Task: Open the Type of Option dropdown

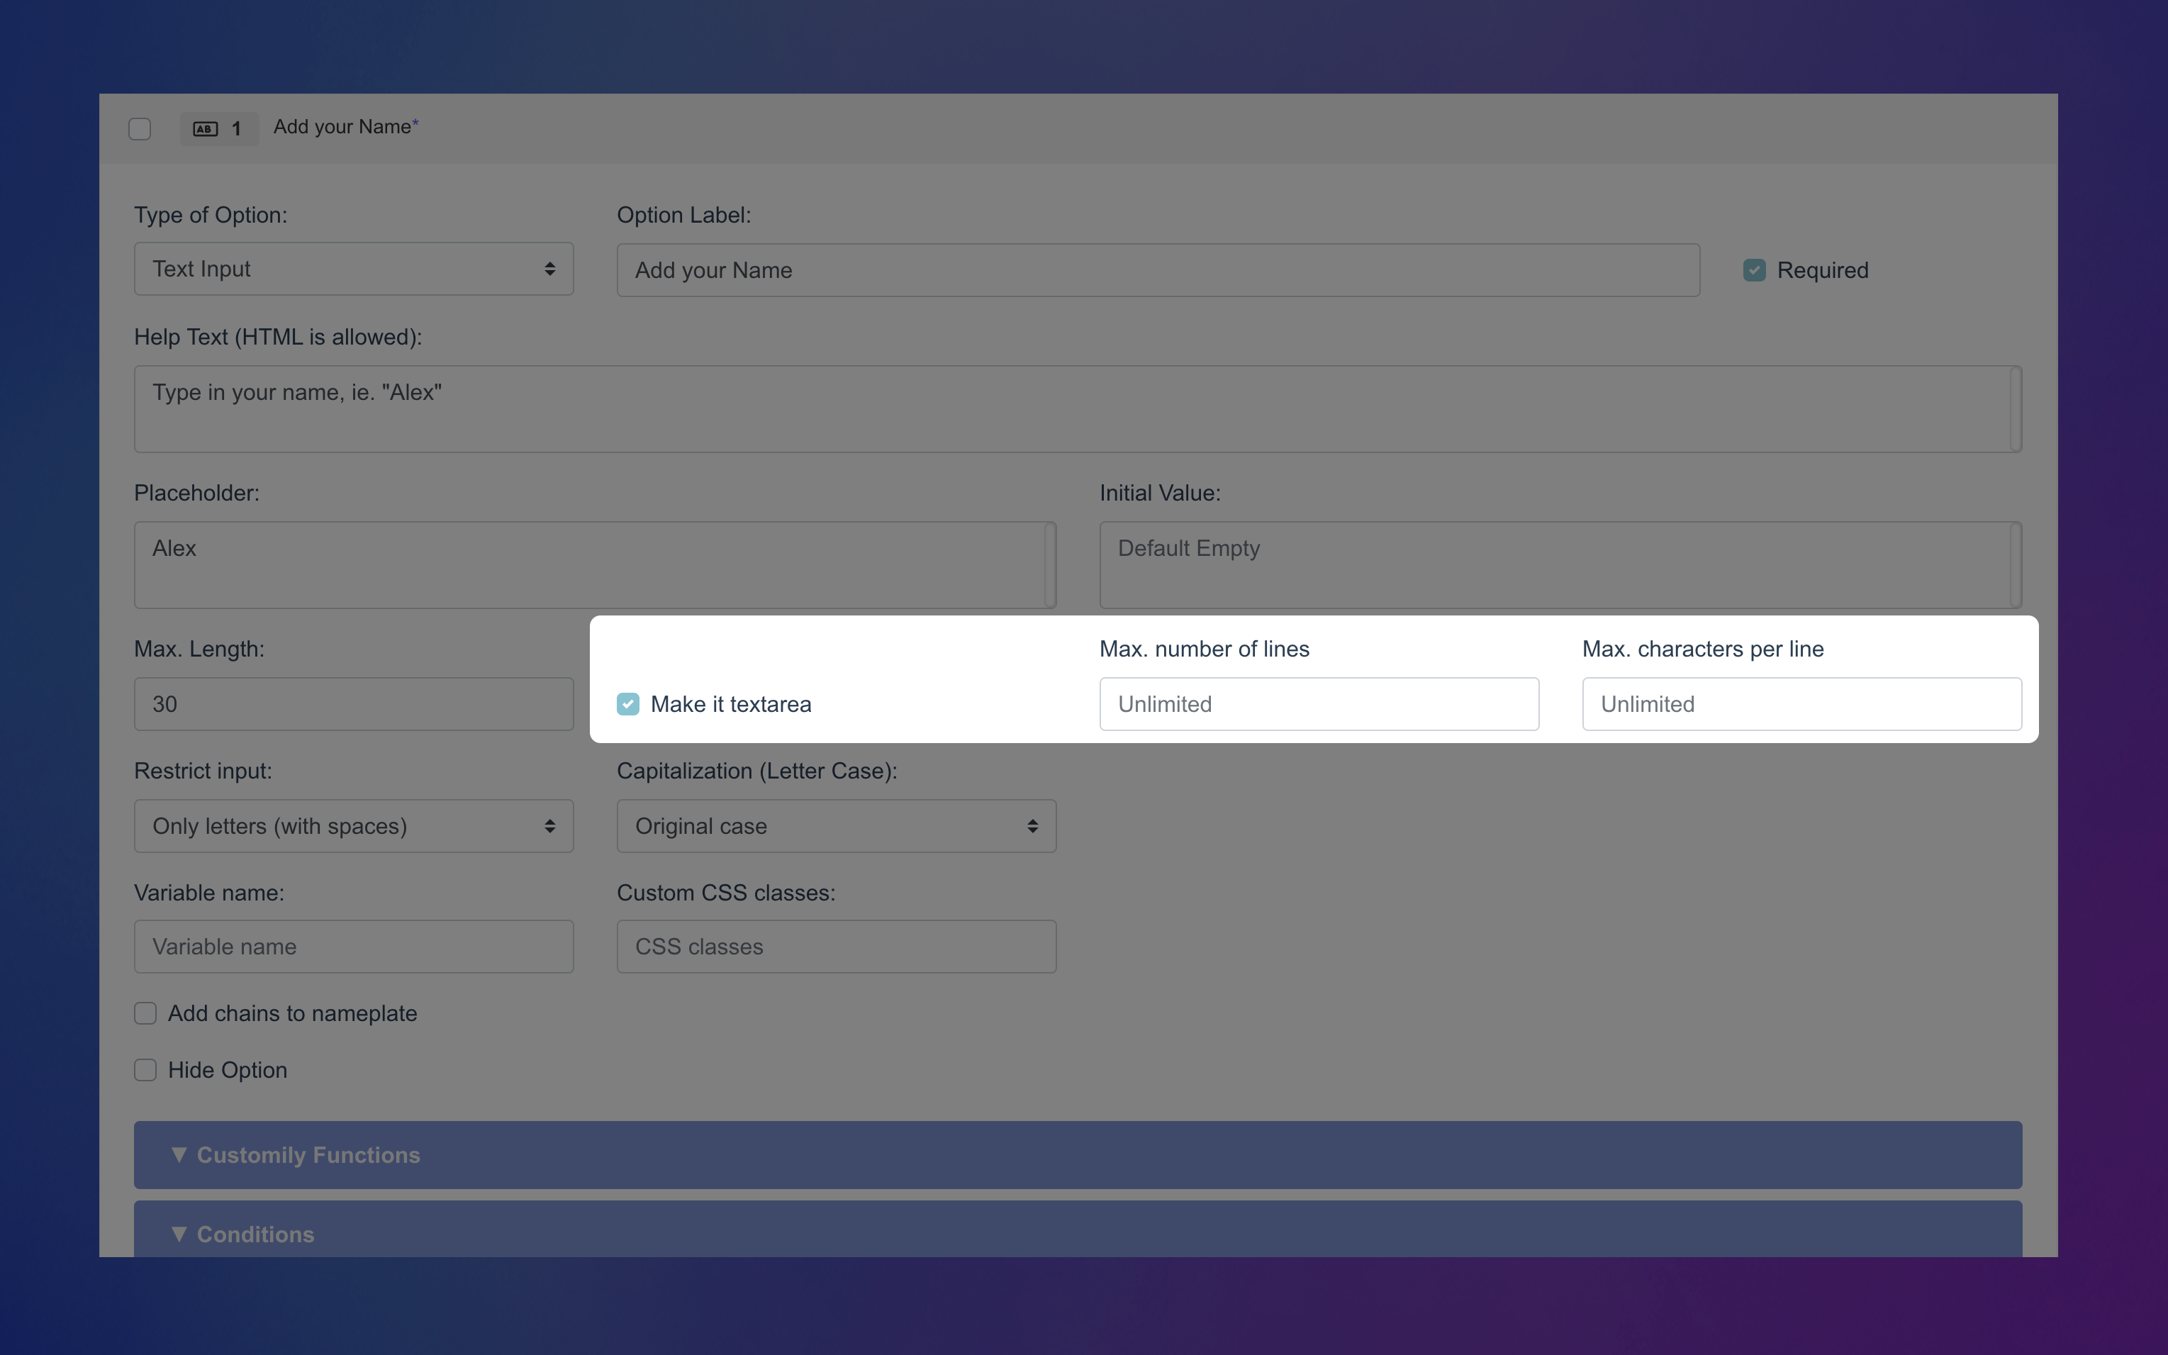Action: 353,269
